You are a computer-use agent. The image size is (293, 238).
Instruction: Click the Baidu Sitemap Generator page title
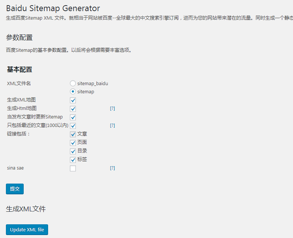[x=53, y=8]
